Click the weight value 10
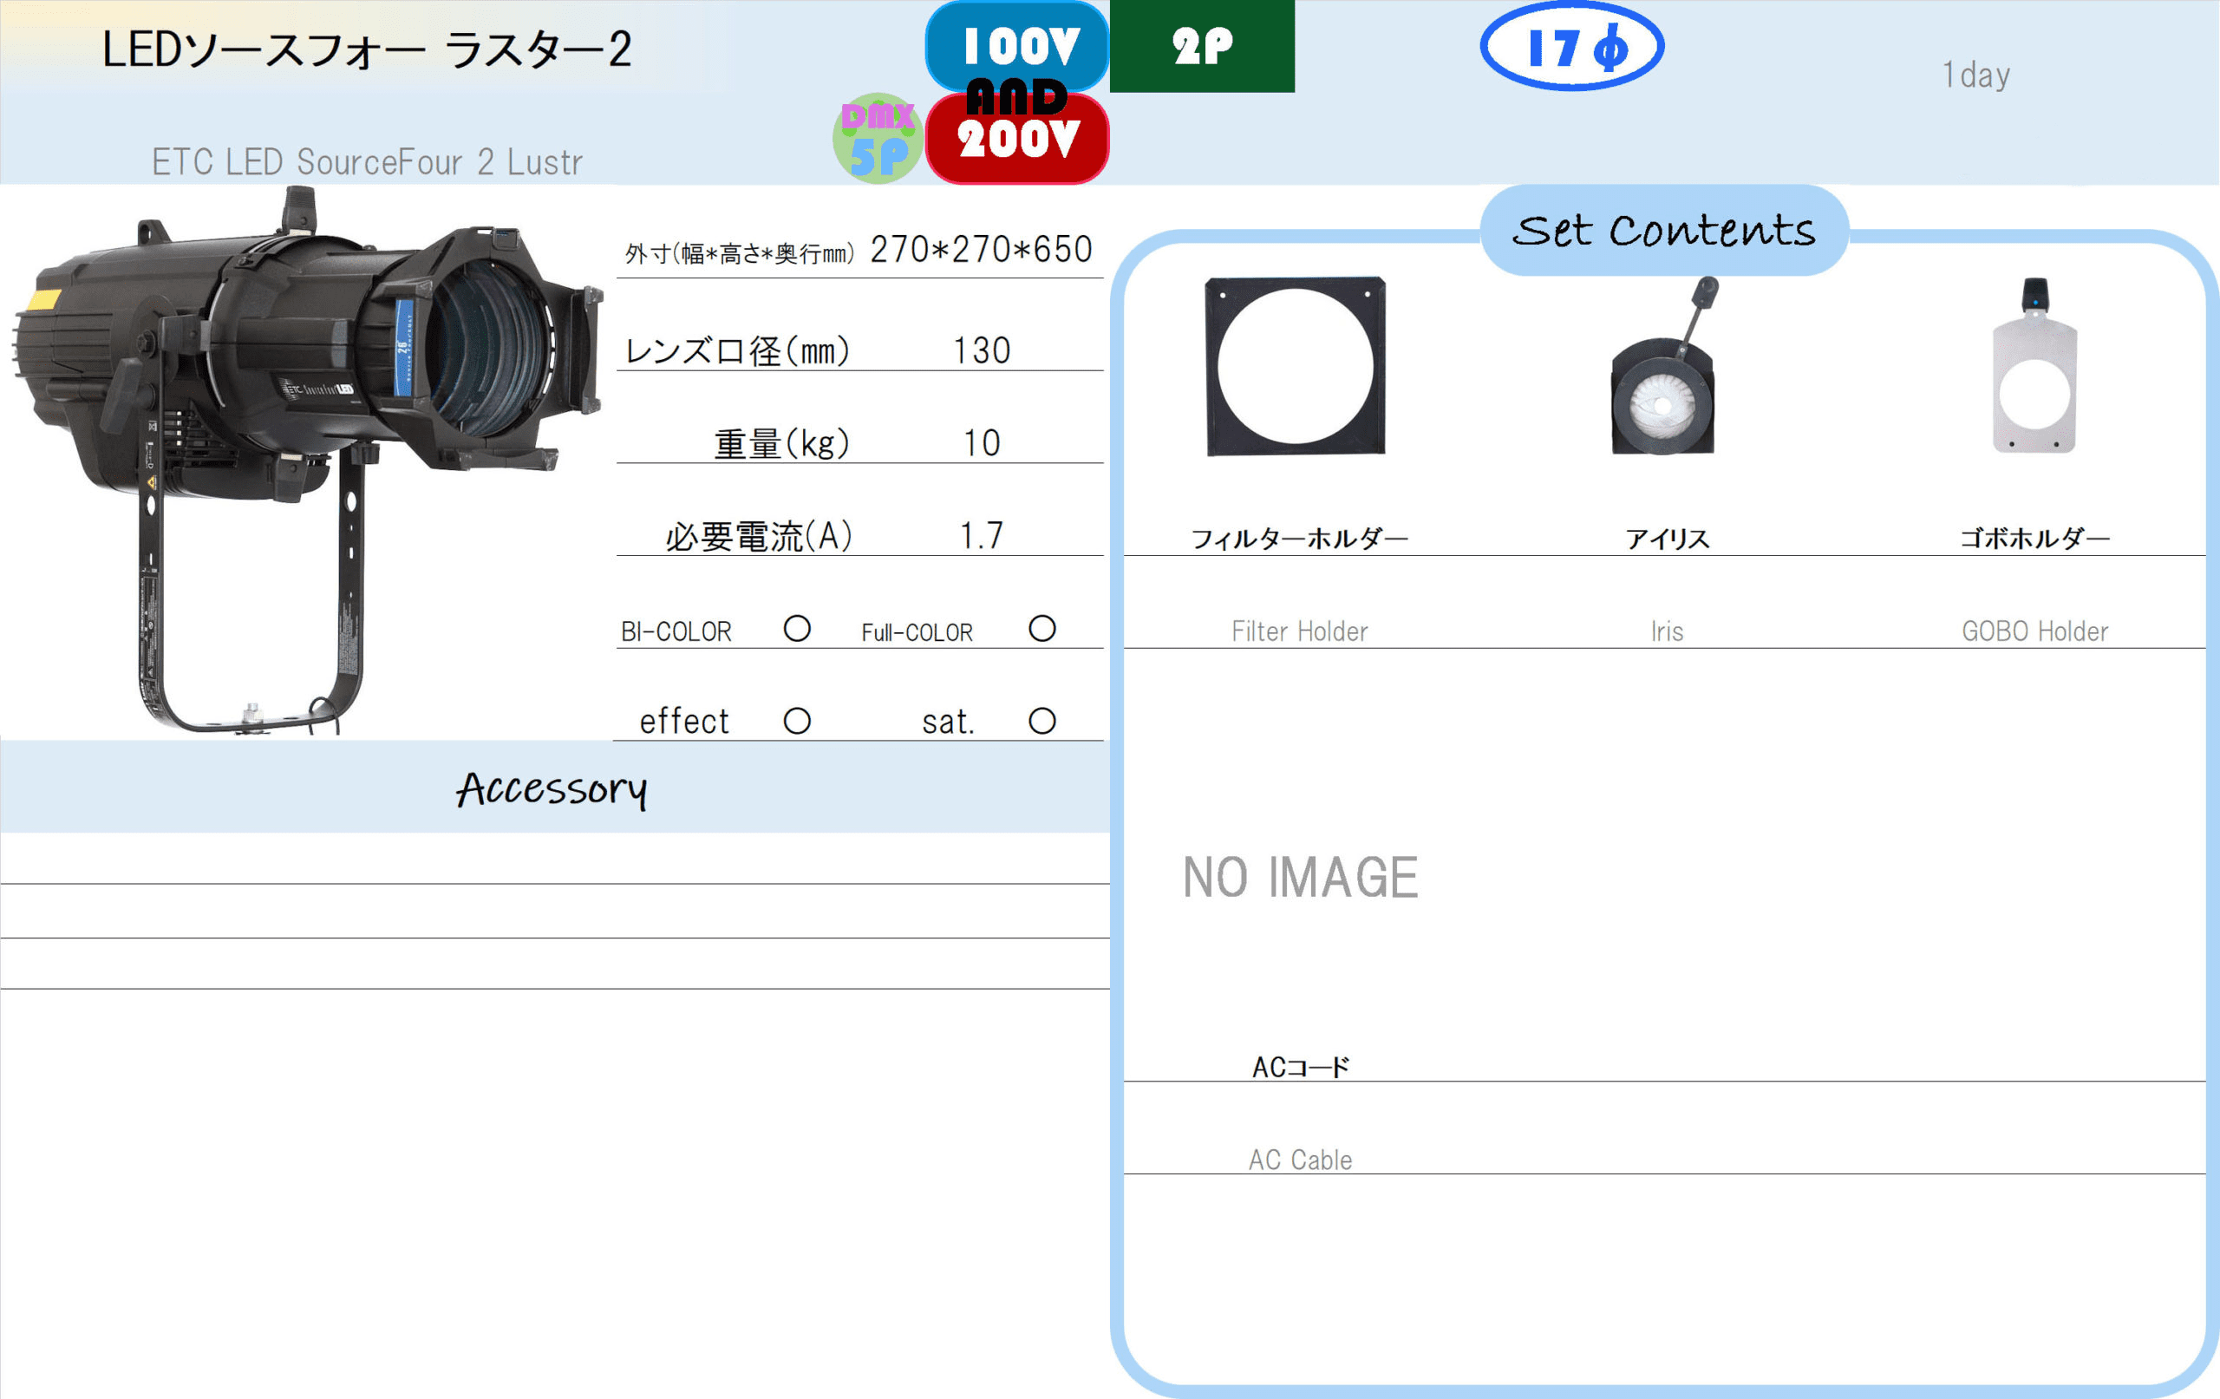 [982, 443]
